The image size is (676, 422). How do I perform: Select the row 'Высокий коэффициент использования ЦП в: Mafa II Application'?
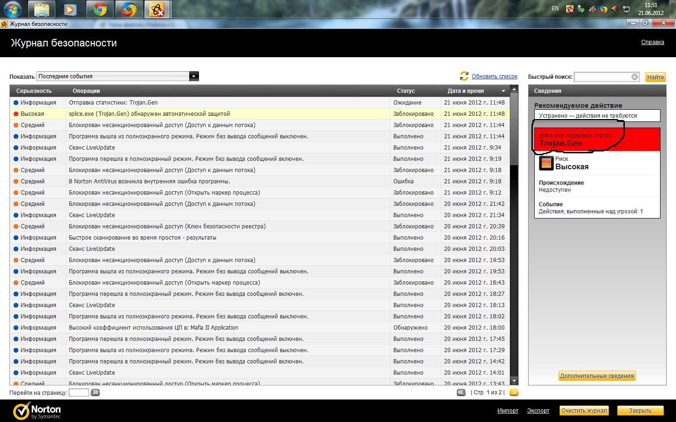260,328
